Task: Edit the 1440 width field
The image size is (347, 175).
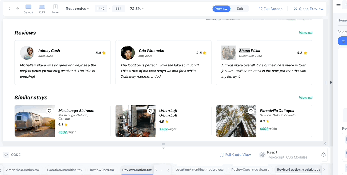Action: (101, 9)
